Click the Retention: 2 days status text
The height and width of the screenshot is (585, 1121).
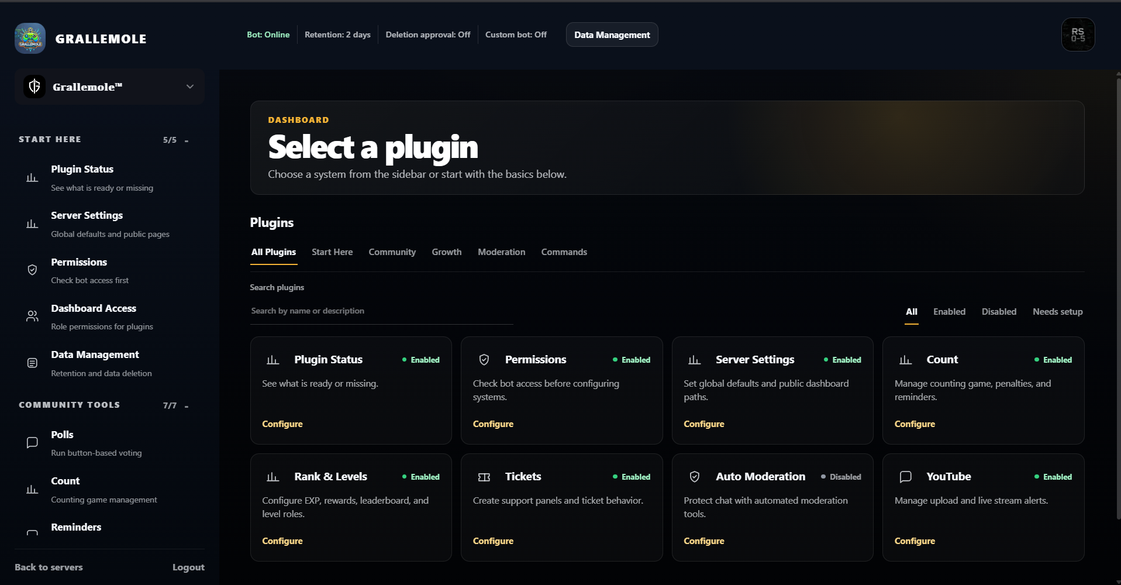[x=337, y=35]
